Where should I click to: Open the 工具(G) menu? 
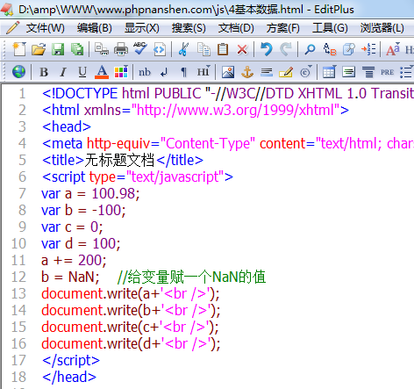330,28
